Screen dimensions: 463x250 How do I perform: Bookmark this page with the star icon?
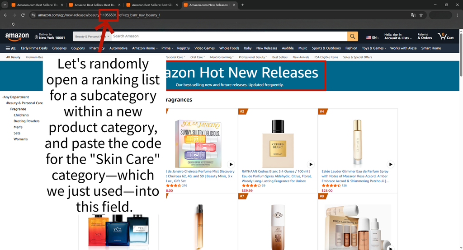coord(421,15)
